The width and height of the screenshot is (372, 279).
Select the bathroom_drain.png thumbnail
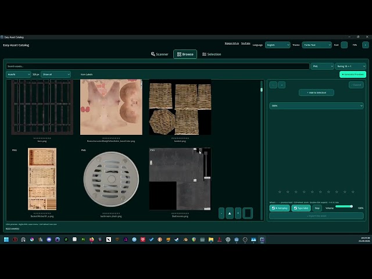[x=111, y=179]
